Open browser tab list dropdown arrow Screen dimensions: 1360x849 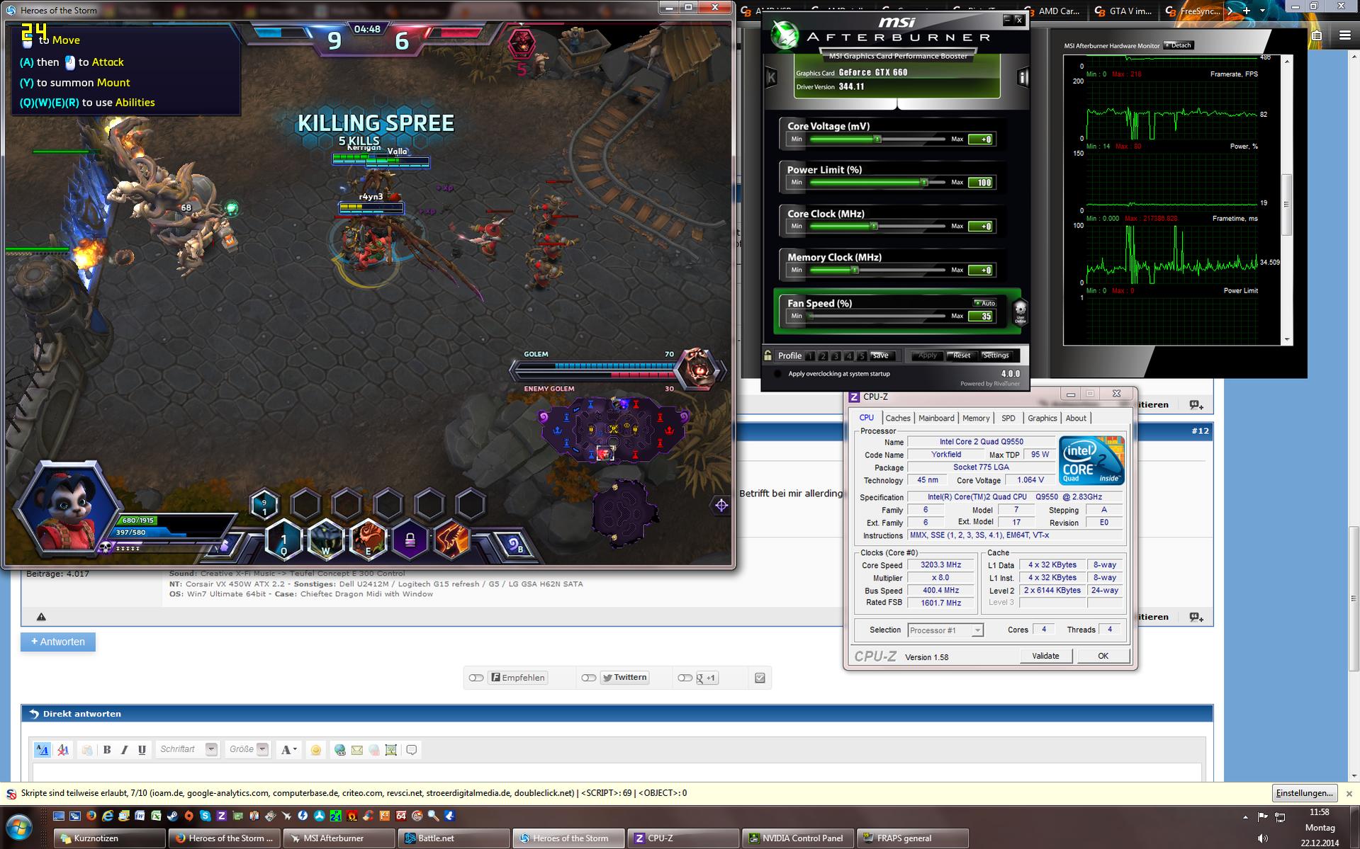[x=1262, y=11]
